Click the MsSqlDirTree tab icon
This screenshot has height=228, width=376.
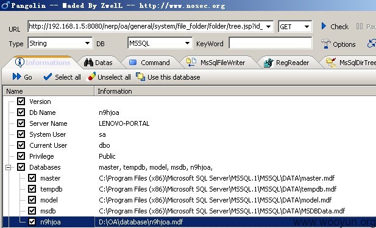(x=331, y=63)
